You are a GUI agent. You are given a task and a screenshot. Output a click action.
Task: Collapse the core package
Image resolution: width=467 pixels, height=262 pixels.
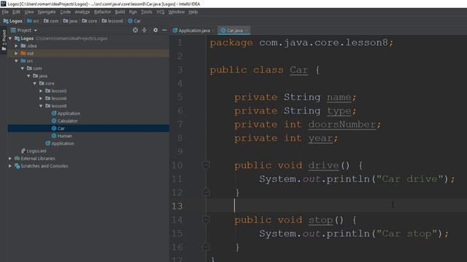click(x=35, y=84)
